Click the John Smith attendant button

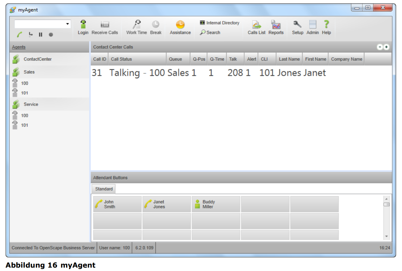(117, 204)
